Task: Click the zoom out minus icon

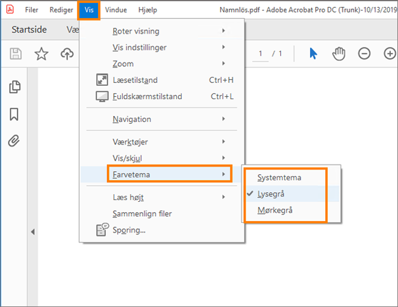Action: click(x=364, y=53)
